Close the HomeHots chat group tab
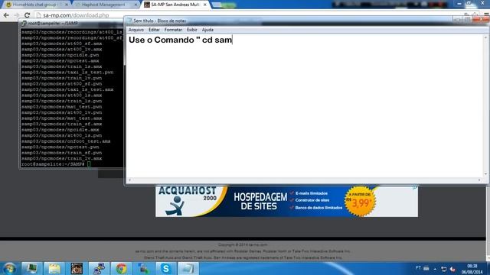Screen dimensions: 490x275 point(67,5)
